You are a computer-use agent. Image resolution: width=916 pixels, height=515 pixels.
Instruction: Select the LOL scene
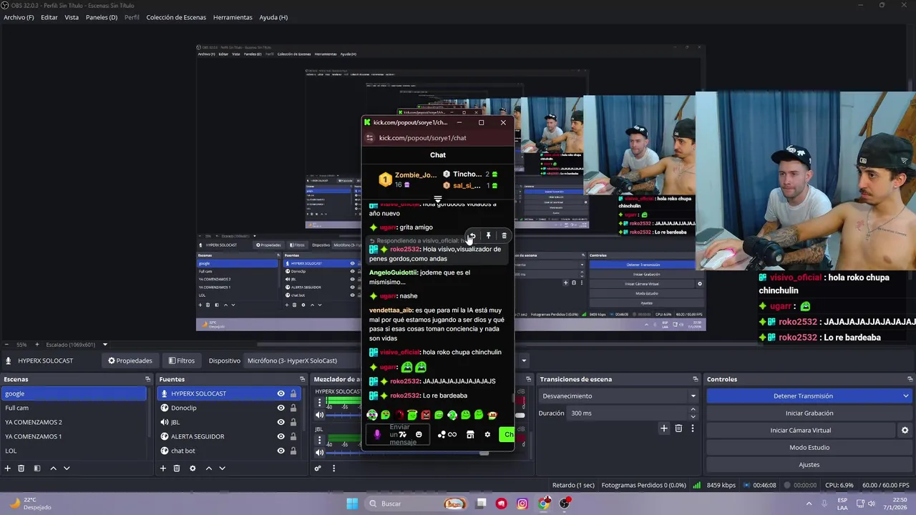pos(74,451)
